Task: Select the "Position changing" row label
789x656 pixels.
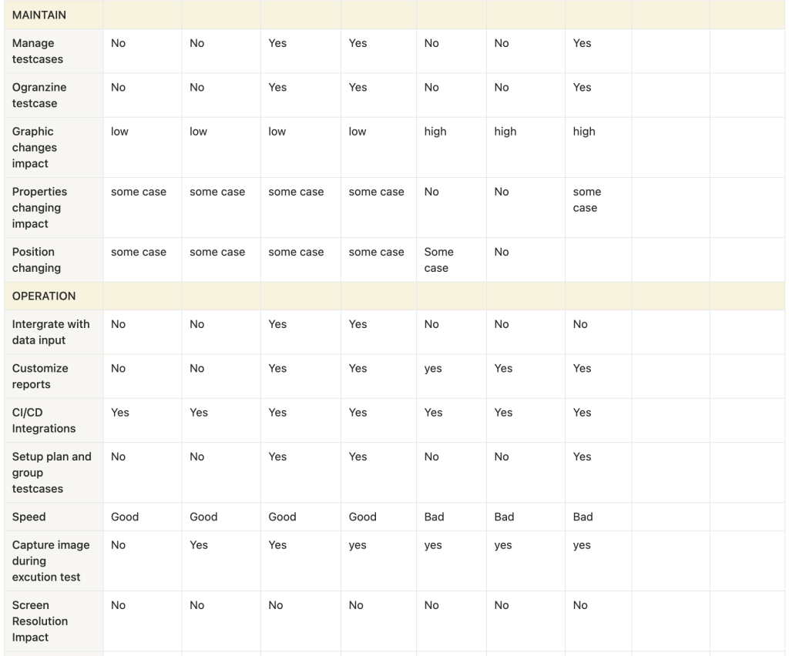Action: coord(36,259)
